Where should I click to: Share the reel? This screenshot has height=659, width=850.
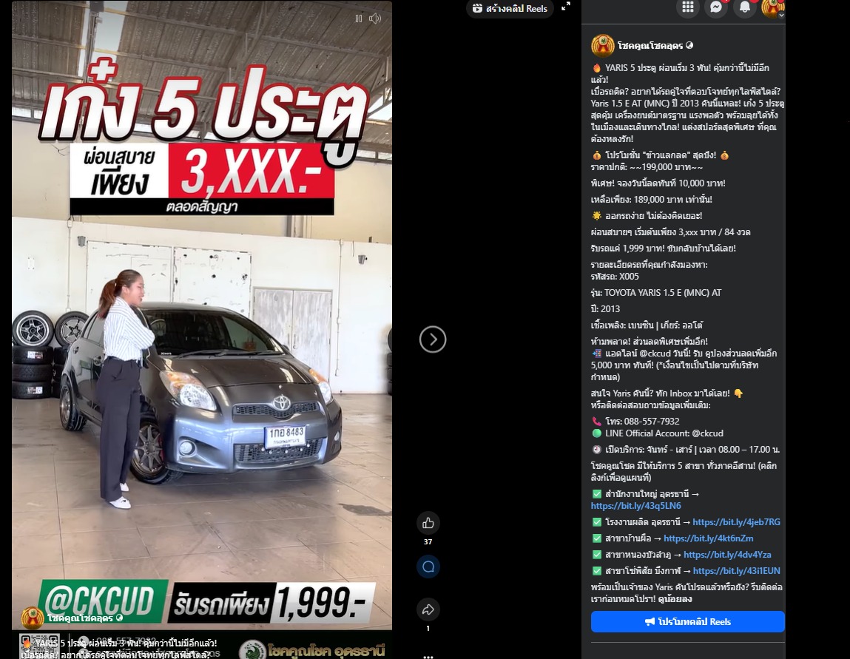click(428, 609)
